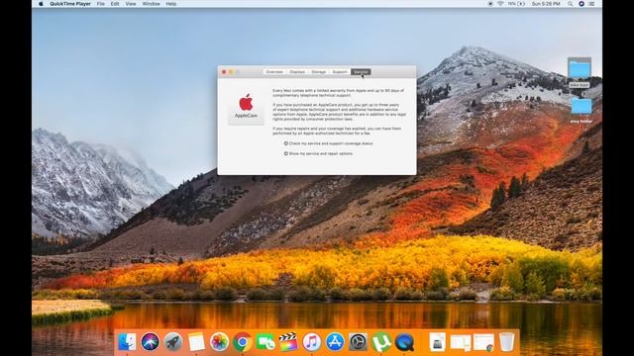
Task: Launch Siri from the dock
Action: tap(150, 342)
